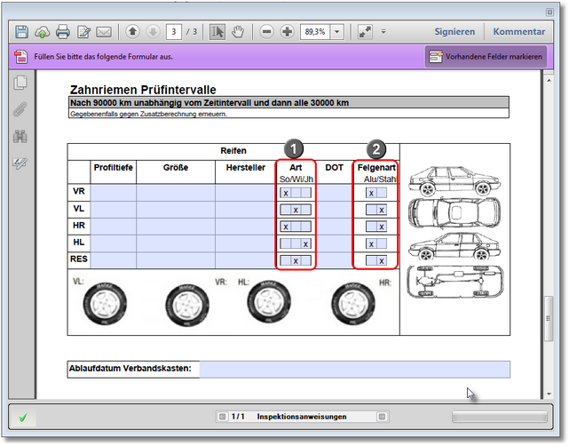Click the VL tire image
569x446 pixels.
point(105,304)
